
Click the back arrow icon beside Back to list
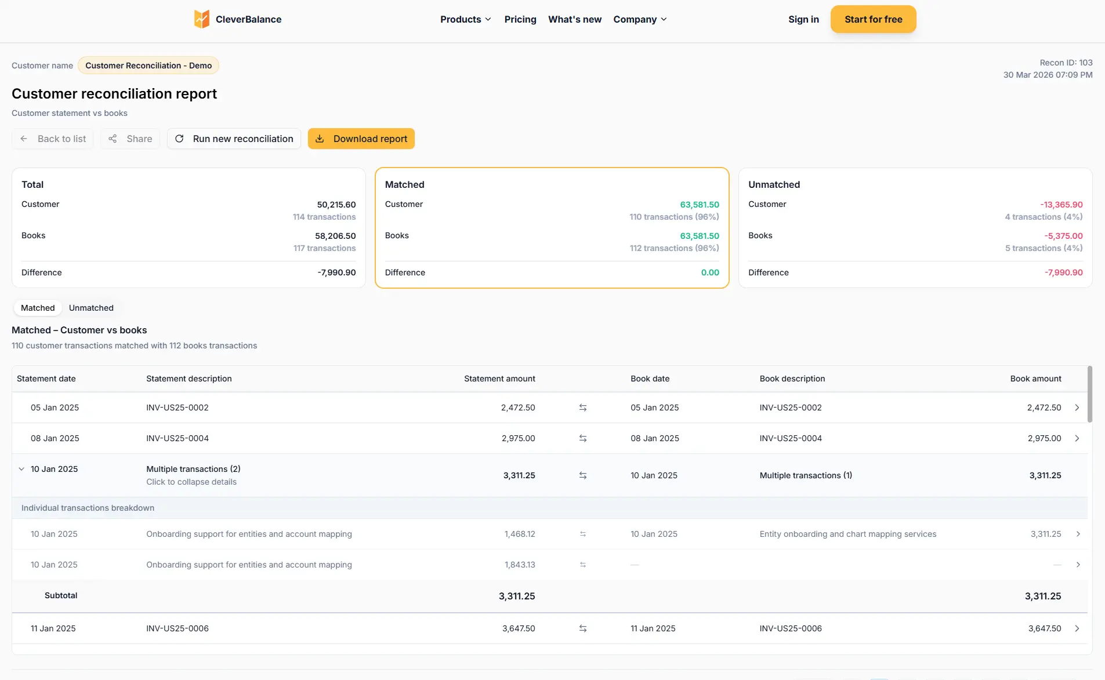click(24, 139)
